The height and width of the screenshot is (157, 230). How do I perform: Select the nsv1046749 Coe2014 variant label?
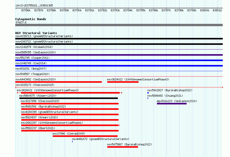[x=31, y=63]
